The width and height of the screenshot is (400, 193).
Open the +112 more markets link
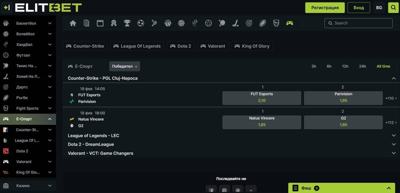pos(391,122)
